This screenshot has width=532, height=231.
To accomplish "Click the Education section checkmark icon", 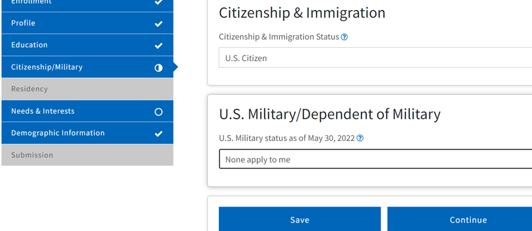I will click(x=158, y=46).
